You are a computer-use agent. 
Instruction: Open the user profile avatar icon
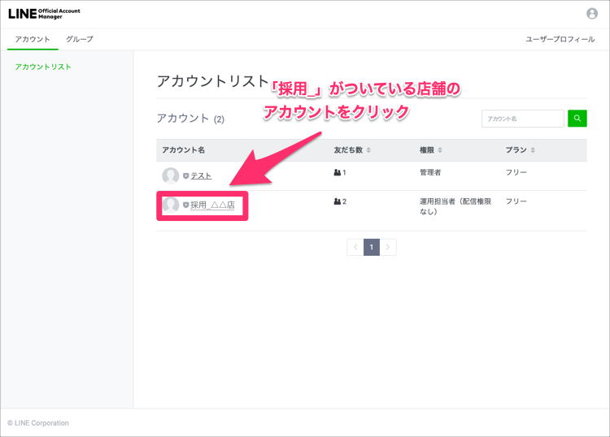coord(592,14)
